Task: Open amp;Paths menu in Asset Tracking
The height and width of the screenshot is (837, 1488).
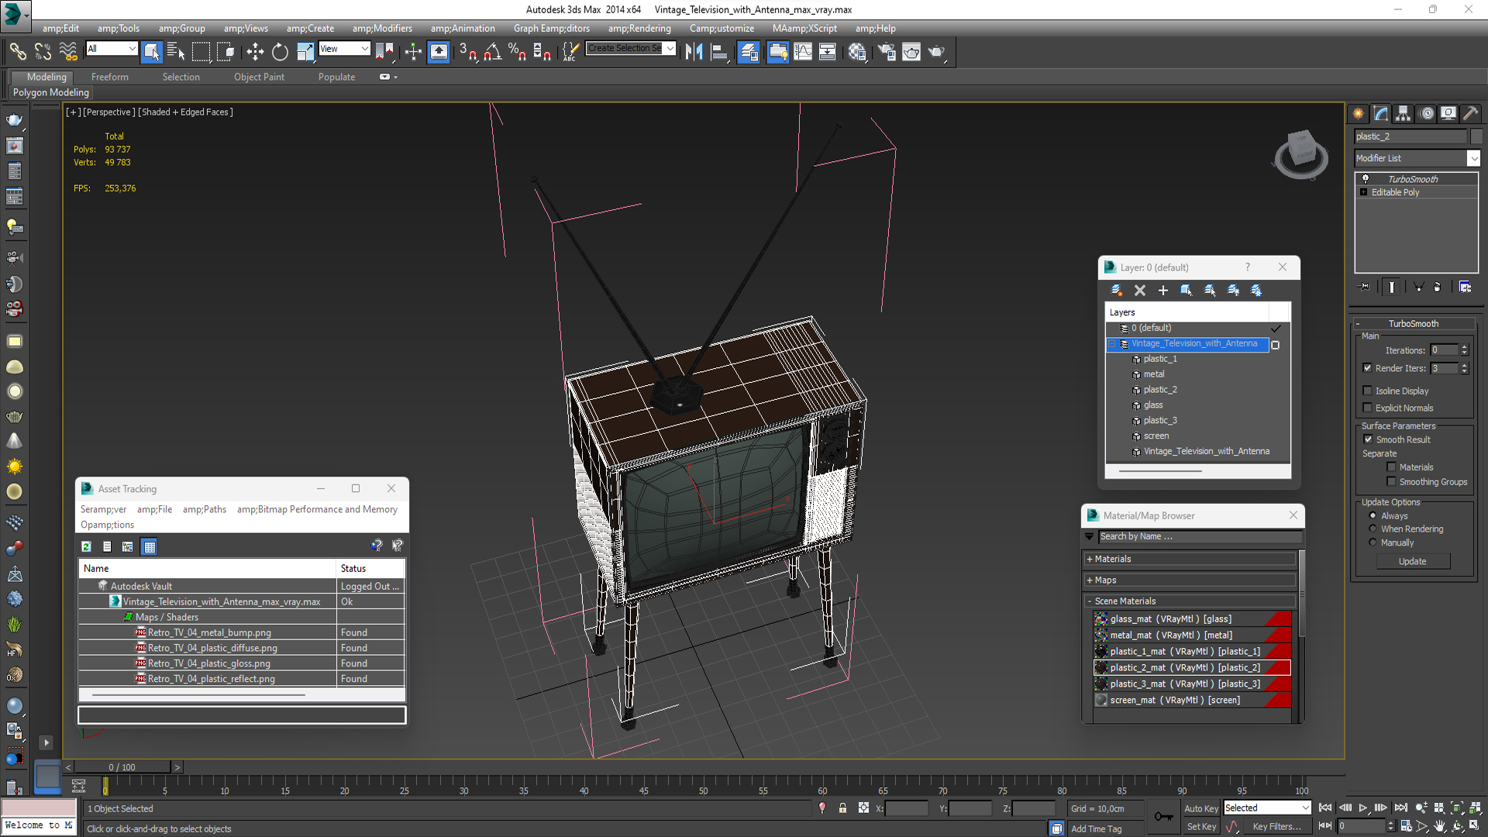Action: coord(205,509)
